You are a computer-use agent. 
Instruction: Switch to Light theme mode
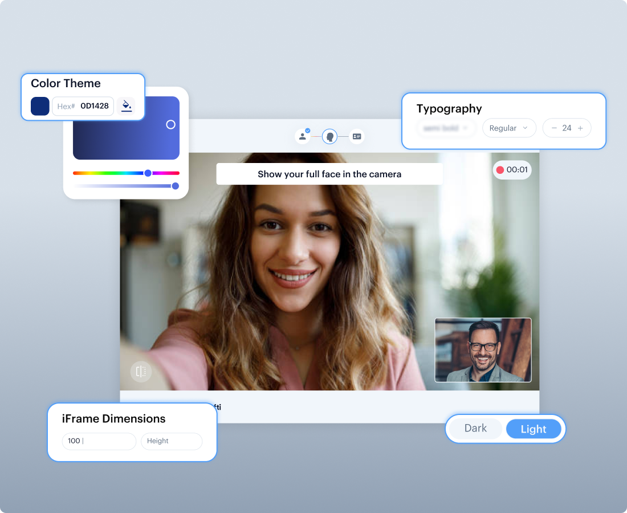coord(534,429)
